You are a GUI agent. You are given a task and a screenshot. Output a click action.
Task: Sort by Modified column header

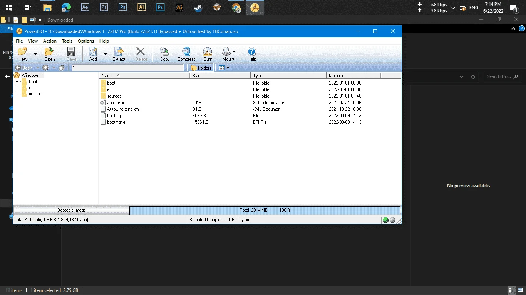353,76
